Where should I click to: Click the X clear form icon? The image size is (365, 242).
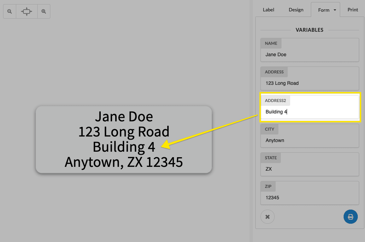pos(267,216)
